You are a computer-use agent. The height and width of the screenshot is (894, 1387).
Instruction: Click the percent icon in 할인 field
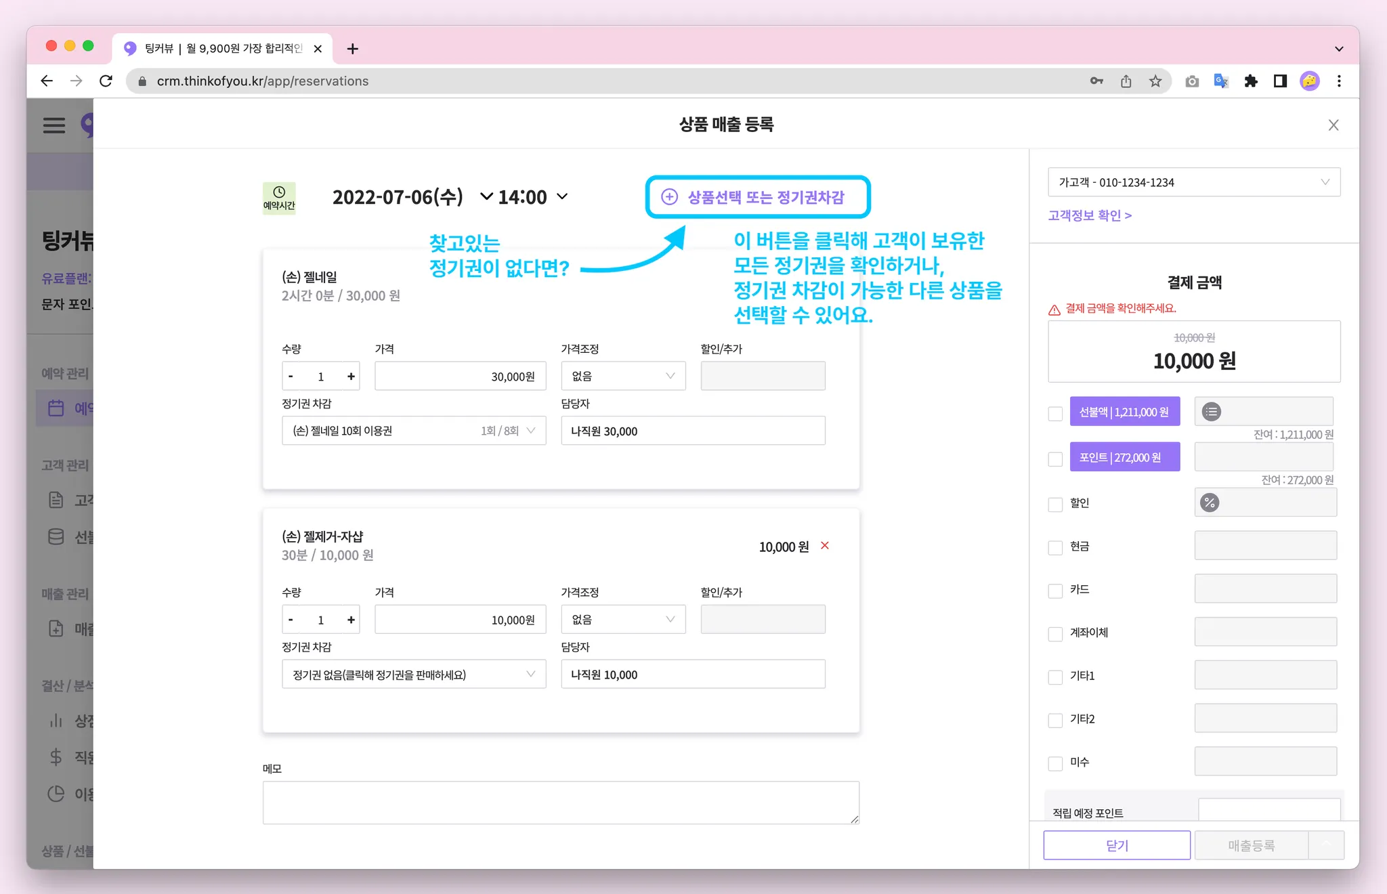pyautogui.click(x=1210, y=503)
